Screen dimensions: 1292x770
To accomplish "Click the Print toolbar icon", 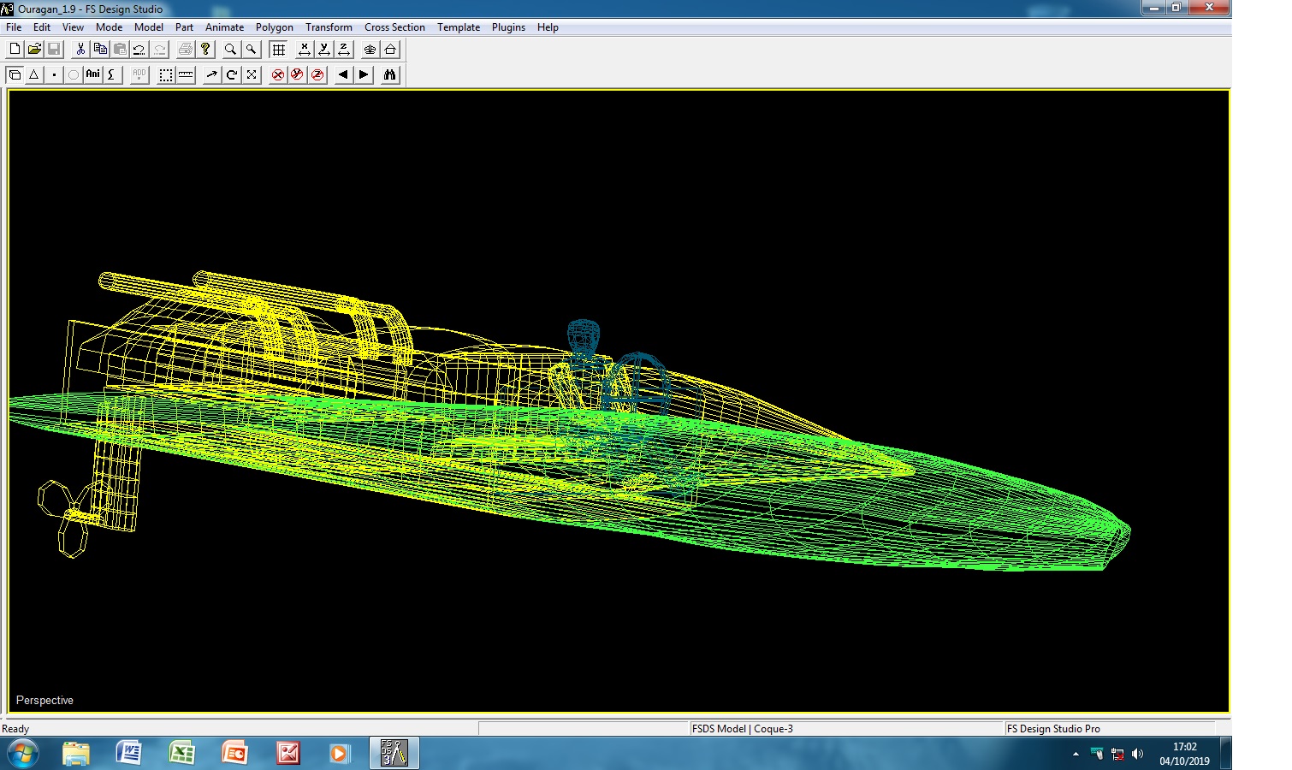I will (186, 50).
